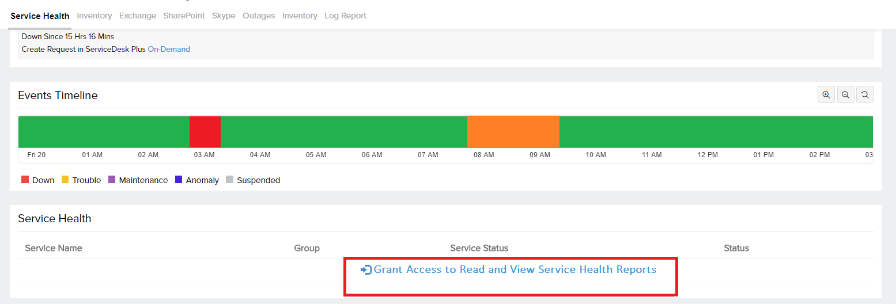Toggle the blue Anomaly legend entry
The width and height of the screenshot is (896, 304).
[197, 180]
